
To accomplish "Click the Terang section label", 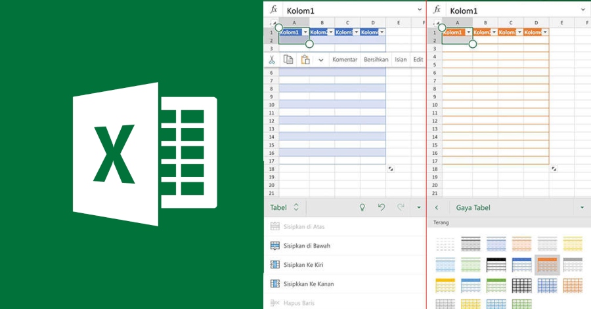I will click(441, 222).
